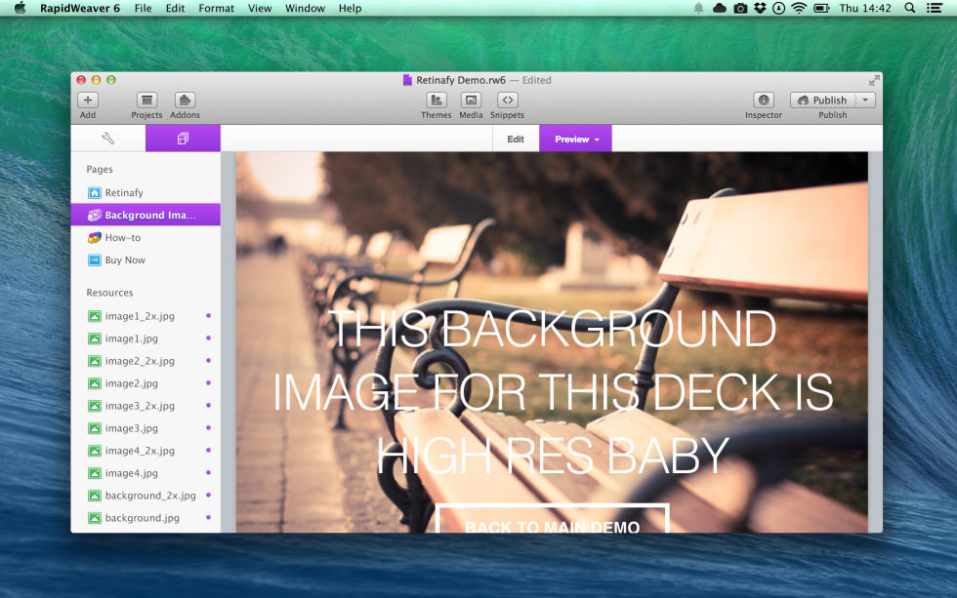The width and height of the screenshot is (957, 598).
Task: Select background_2x.jpg resource
Action: [146, 496]
